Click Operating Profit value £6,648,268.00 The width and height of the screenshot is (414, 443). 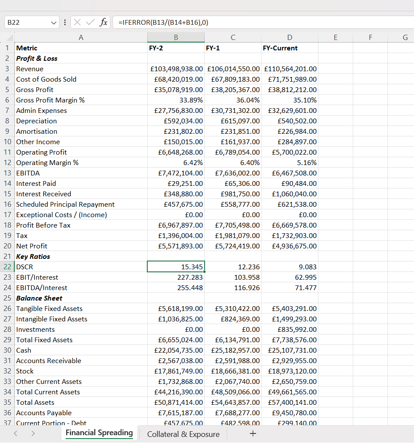176,152
